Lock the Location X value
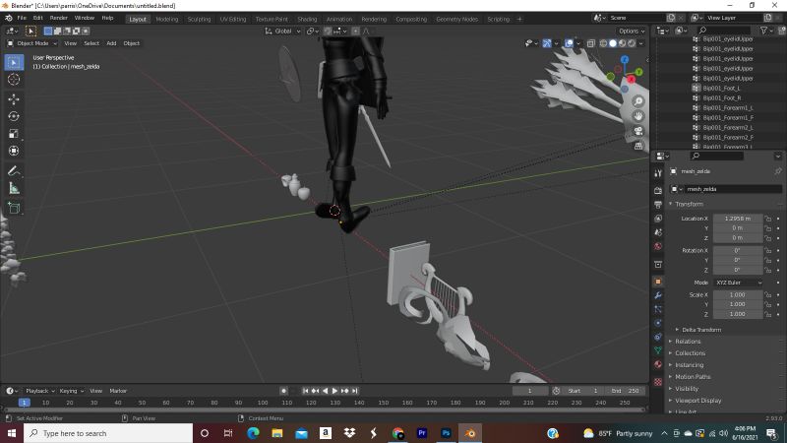Screen dimensions: 787x443 (768, 219)
